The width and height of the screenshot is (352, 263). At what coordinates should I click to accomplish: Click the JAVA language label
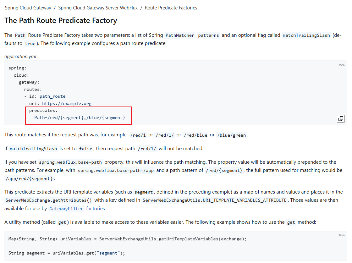(341, 235)
